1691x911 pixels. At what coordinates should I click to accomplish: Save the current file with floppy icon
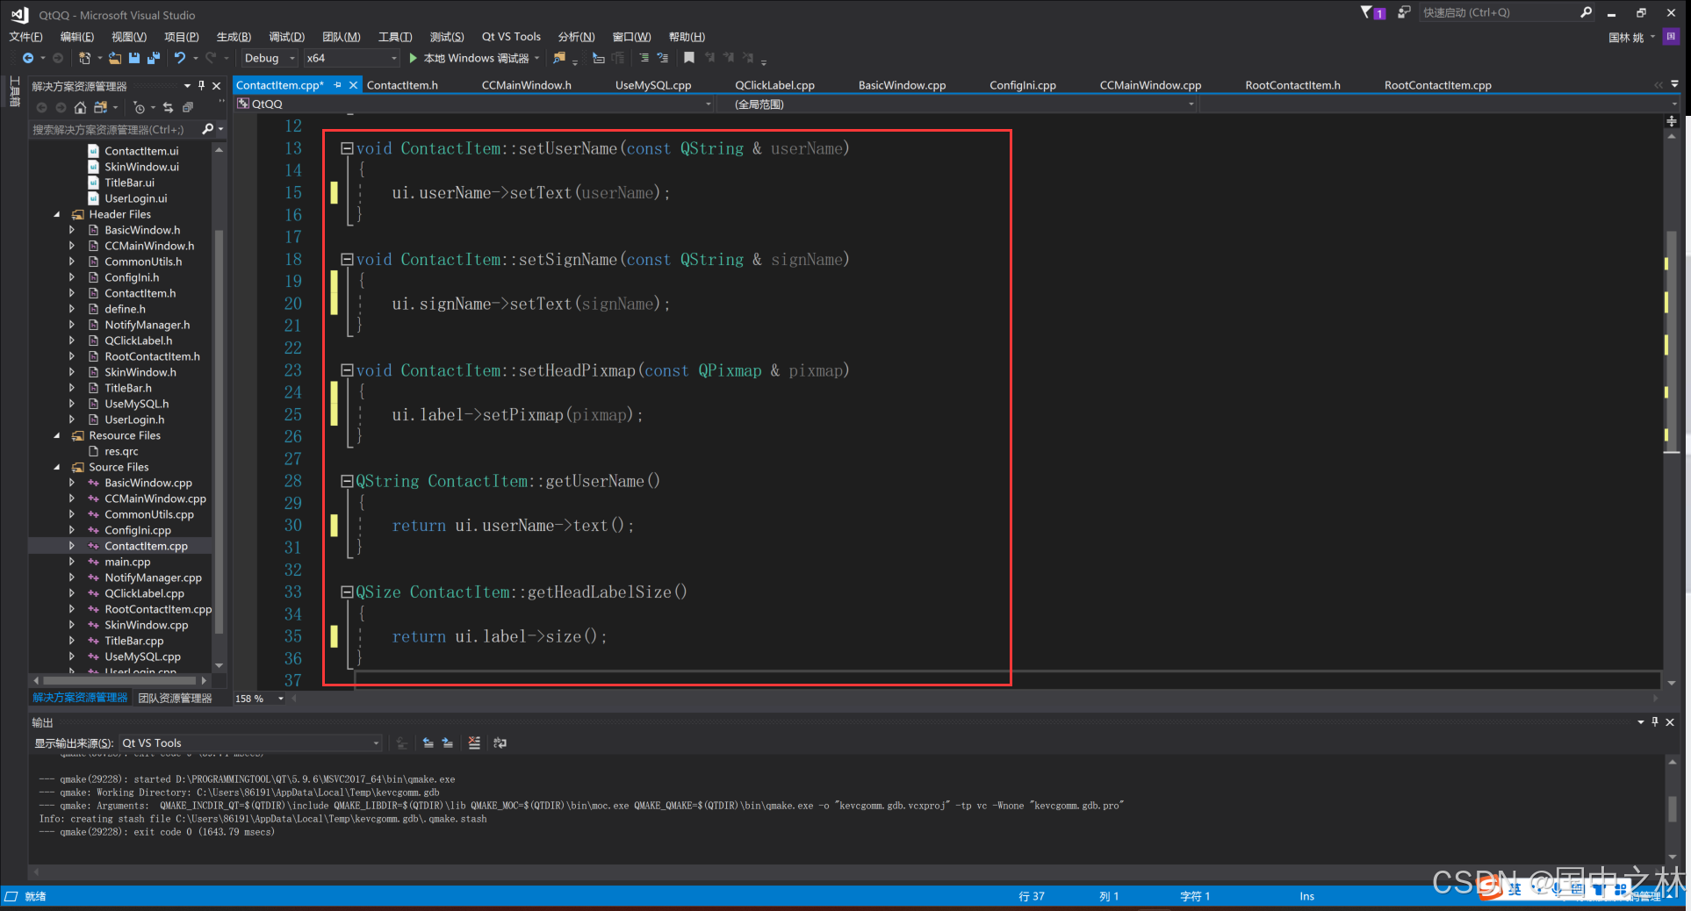(x=134, y=58)
